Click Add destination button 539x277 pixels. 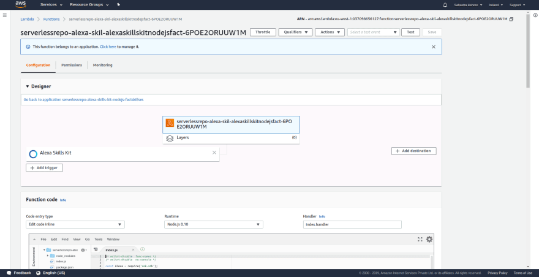[414, 151]
